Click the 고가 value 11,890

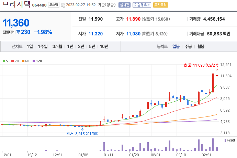(x=133, y=19)
